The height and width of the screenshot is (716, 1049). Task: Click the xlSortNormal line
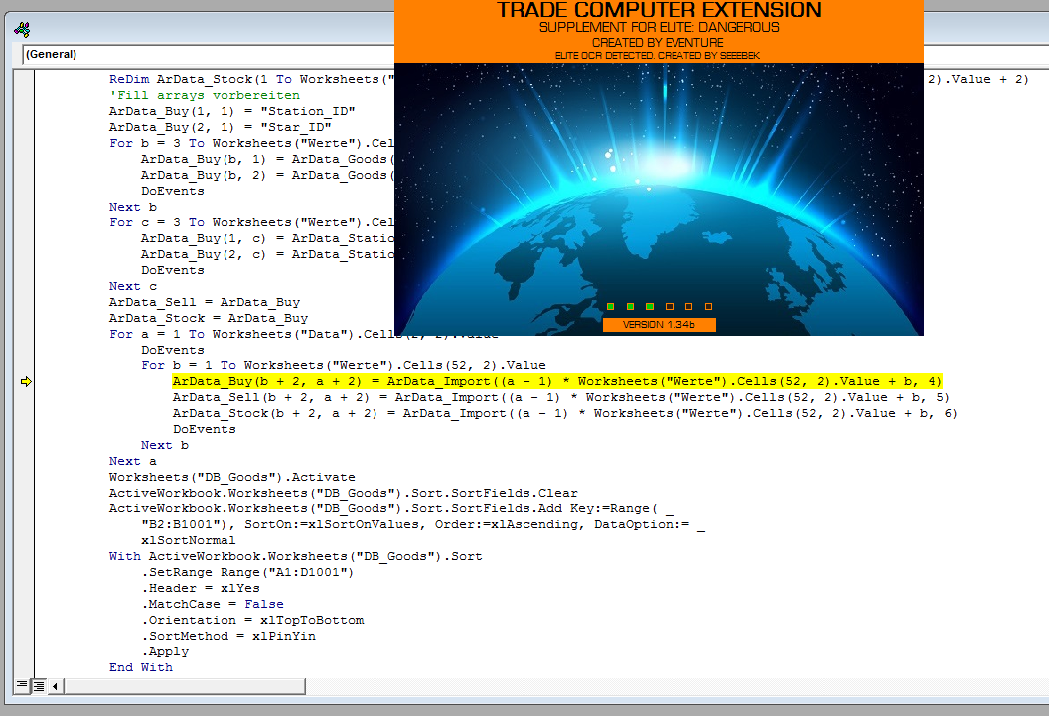tap(188, 541)
